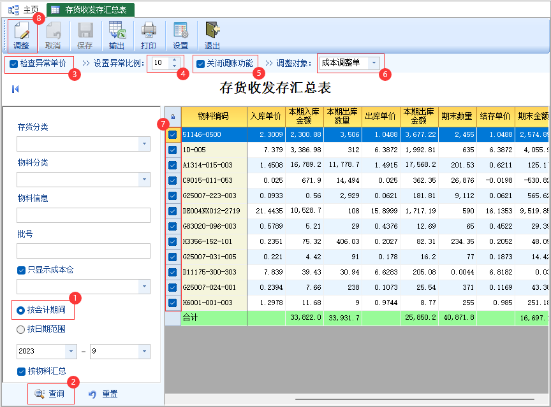Open the warehouse dropdown below 只显示成本仓
This screenshot has height=407, width=551.
(144, 287)
